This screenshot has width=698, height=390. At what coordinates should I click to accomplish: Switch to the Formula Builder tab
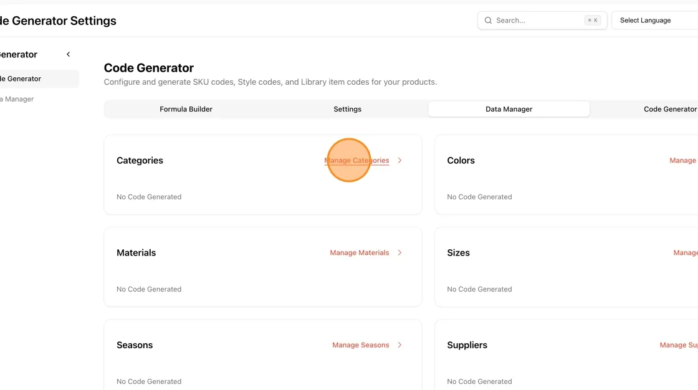coord(186,109)
